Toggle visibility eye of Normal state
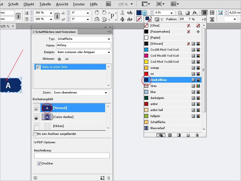This screenshot has height=181, width=241. (x=36, y=110)
